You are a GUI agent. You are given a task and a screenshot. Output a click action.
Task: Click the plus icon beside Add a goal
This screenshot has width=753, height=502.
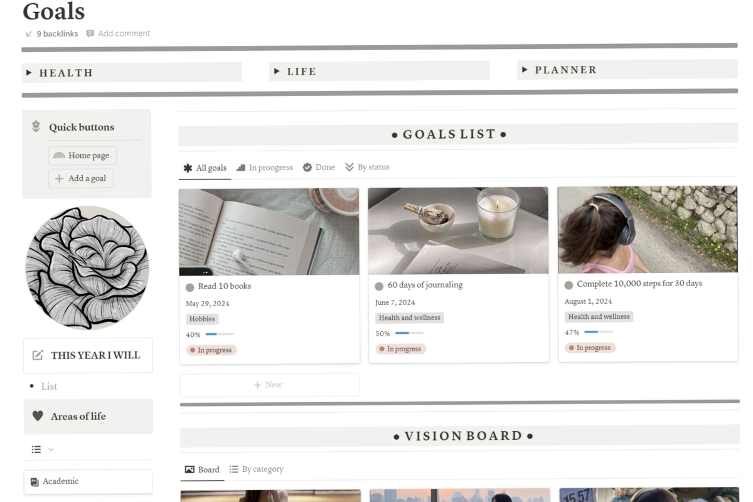[59, 179]
